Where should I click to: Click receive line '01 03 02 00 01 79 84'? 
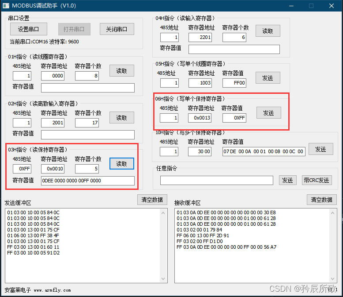click(199, 230)
